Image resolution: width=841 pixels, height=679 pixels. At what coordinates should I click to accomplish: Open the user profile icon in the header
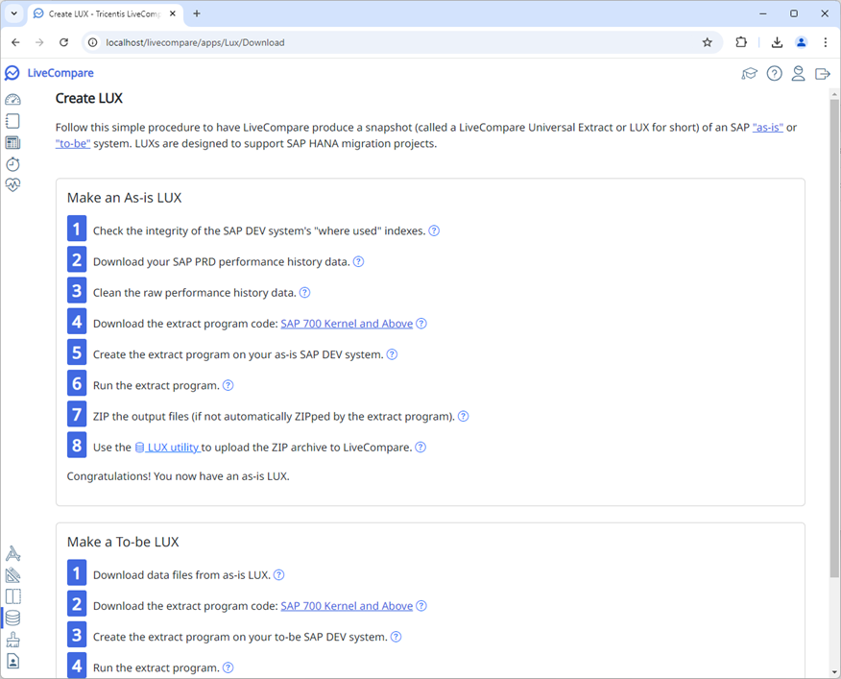[798, 73]
